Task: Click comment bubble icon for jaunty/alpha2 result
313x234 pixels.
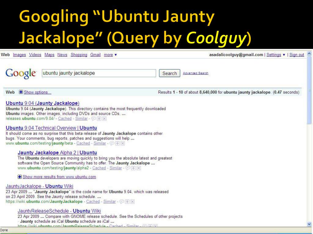Action: 128,168
